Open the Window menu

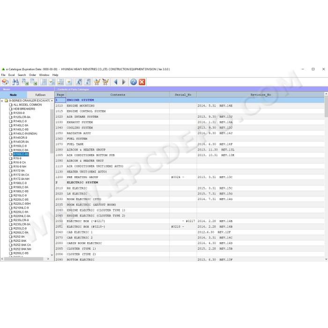pos(44,75)
